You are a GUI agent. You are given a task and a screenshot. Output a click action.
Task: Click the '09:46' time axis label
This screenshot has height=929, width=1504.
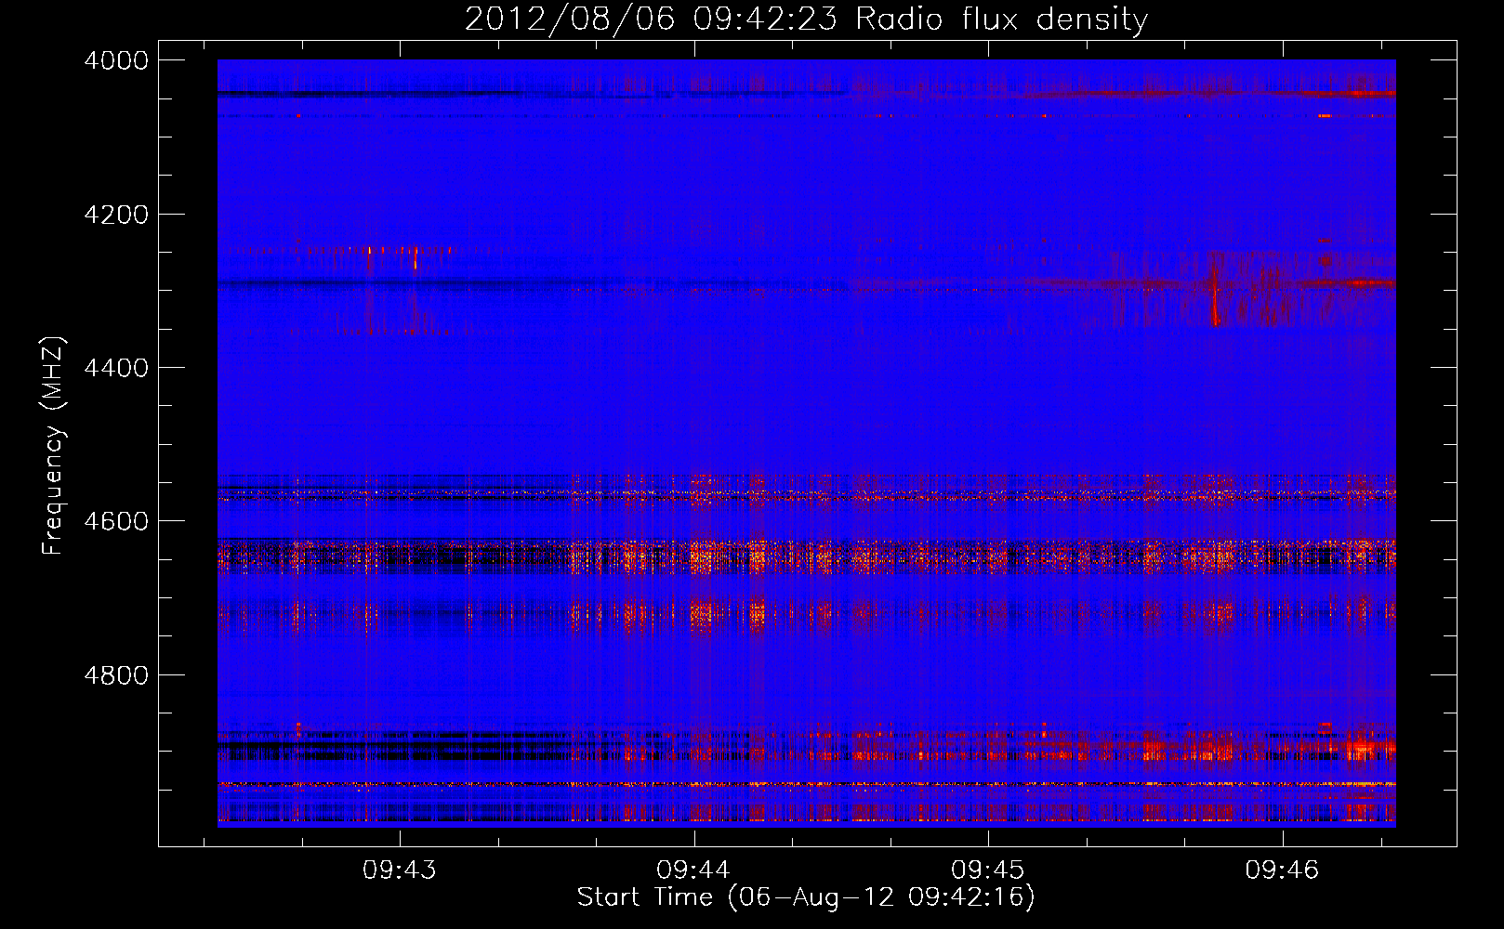coord(1282,870)
